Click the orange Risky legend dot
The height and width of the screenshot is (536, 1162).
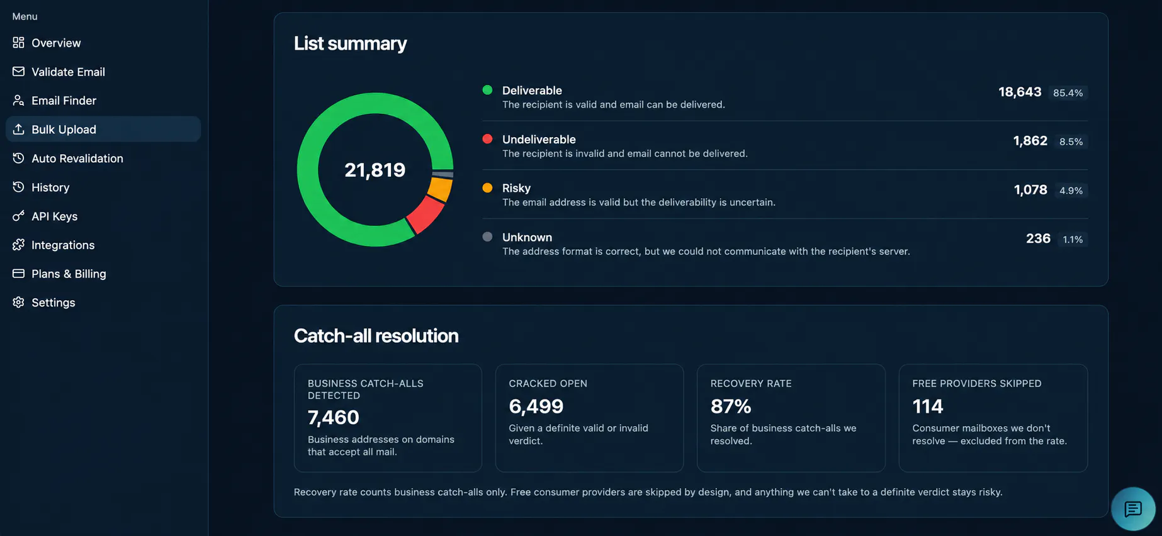click(487, 187)
